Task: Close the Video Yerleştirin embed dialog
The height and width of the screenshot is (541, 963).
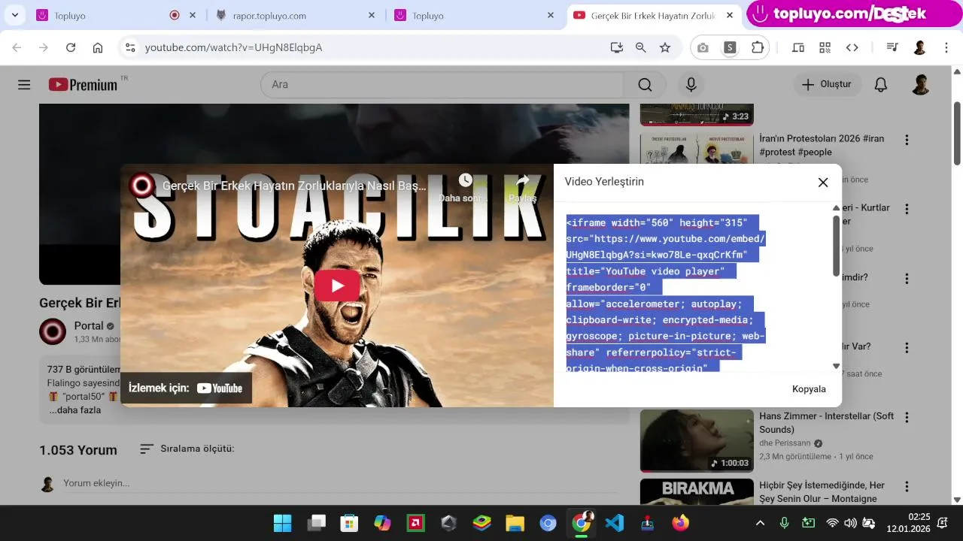Action: [x=823, y=182]
